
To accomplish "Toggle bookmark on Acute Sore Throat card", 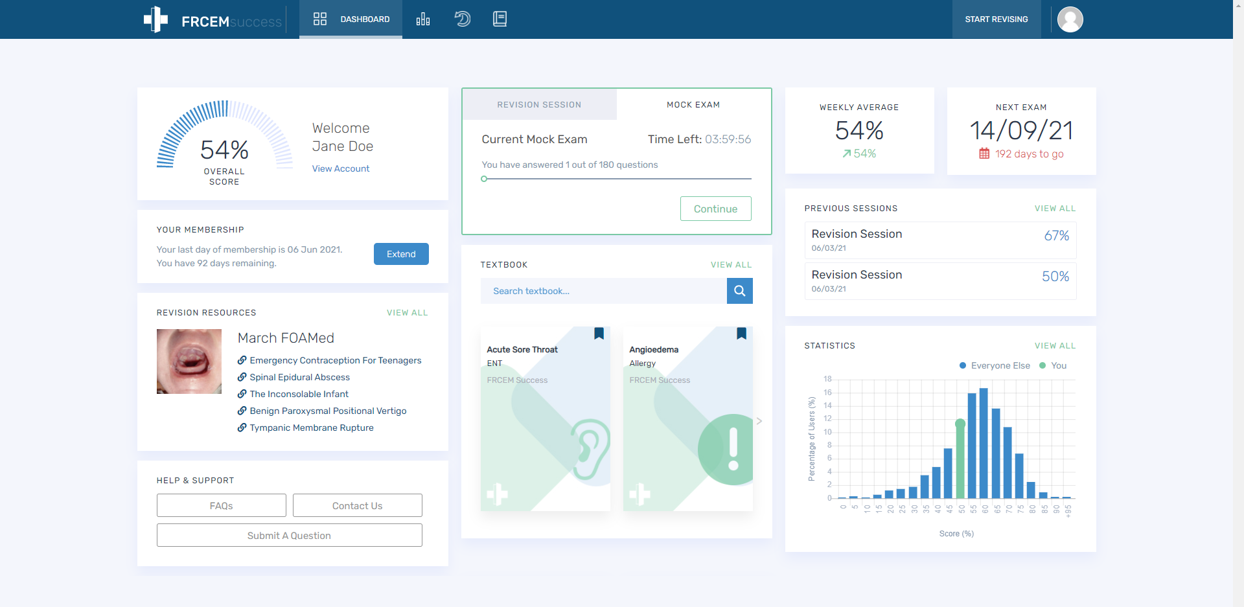I will pyautogui.click(x=599, y=334).
